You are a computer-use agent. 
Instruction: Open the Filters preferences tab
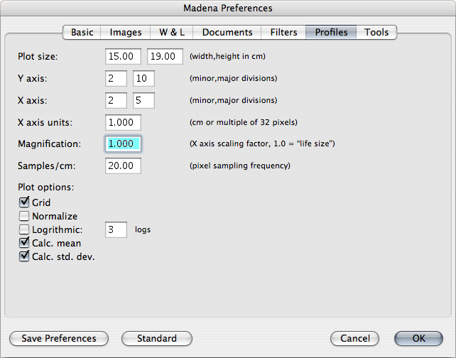pos(283,32)
